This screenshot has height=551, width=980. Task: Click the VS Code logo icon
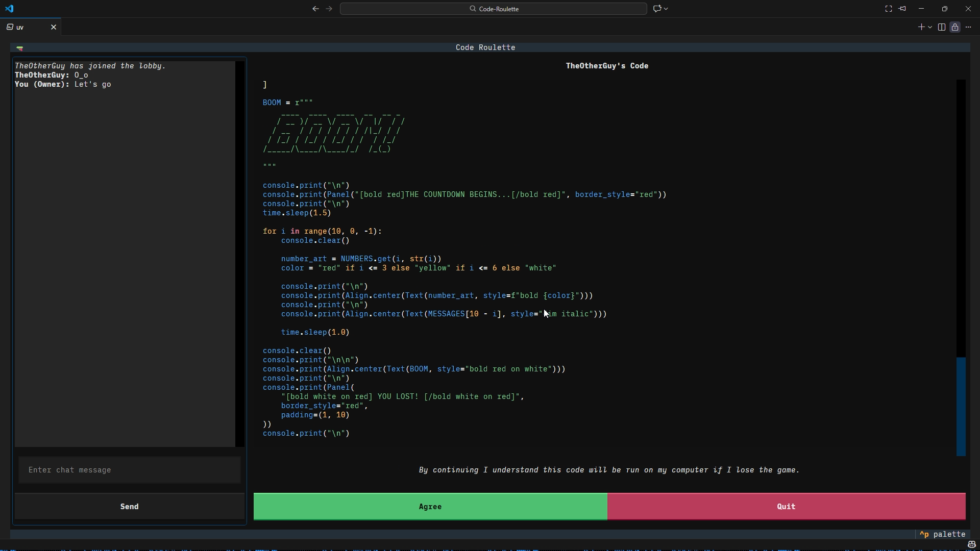click(x=10, y=9)
